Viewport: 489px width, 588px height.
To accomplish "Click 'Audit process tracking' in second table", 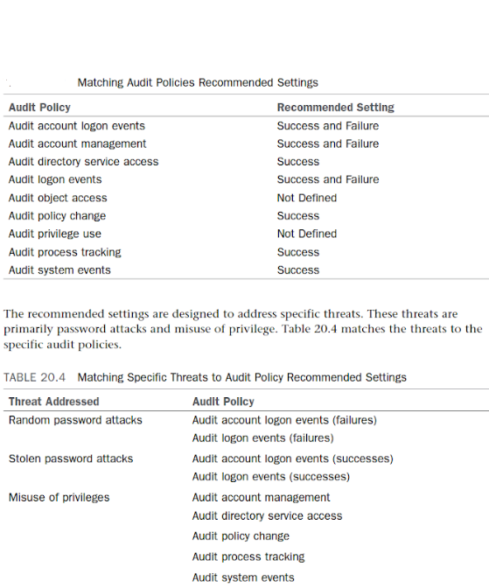I will [x=248, y=557].
